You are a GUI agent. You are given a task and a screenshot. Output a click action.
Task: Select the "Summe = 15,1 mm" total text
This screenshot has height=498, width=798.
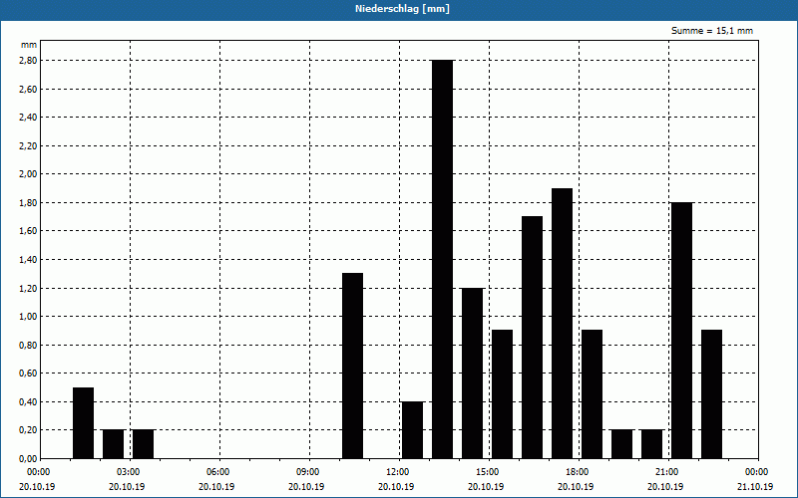(x=712, y=31)
